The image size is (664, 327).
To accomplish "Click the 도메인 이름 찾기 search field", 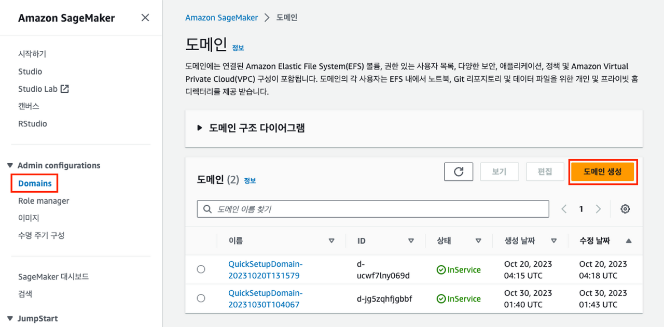I will tap(373, 209).
